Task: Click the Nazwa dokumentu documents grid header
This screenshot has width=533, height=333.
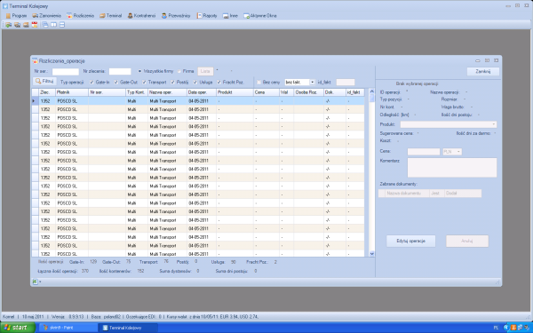Action: [407, 193]
